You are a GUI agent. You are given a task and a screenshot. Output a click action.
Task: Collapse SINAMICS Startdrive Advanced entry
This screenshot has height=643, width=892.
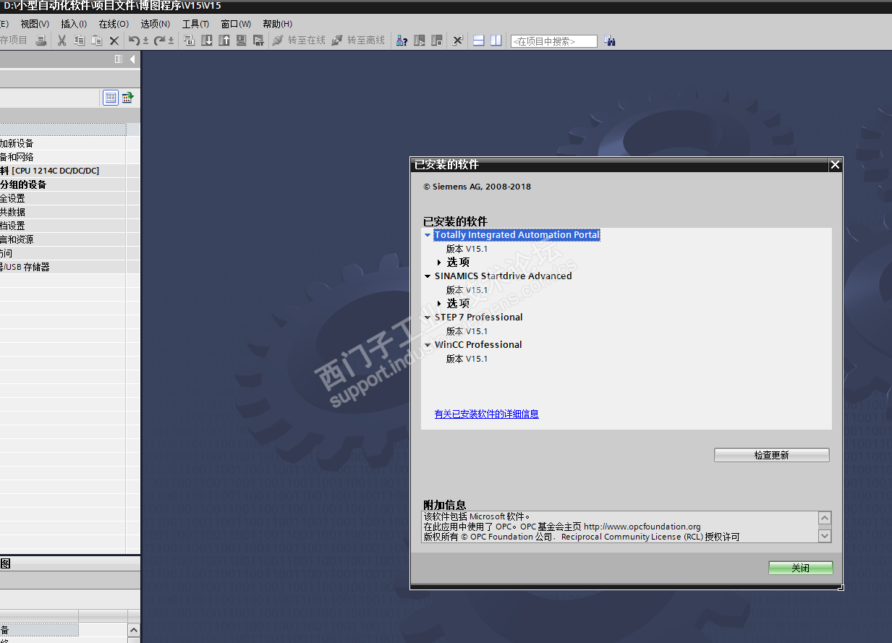pyautogui.click(x=428, y=276)
